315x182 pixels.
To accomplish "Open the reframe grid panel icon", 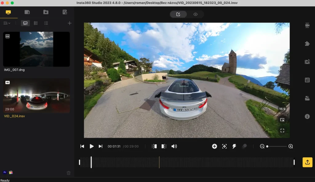I will (307, 80).
